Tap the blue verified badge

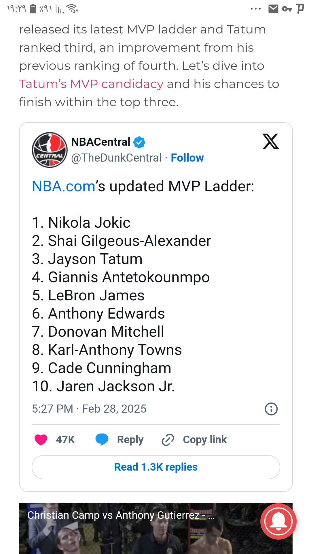(x=139, y=142)
